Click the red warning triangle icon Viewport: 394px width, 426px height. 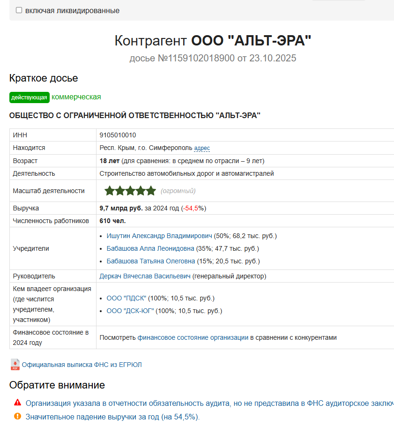point(17,402)
